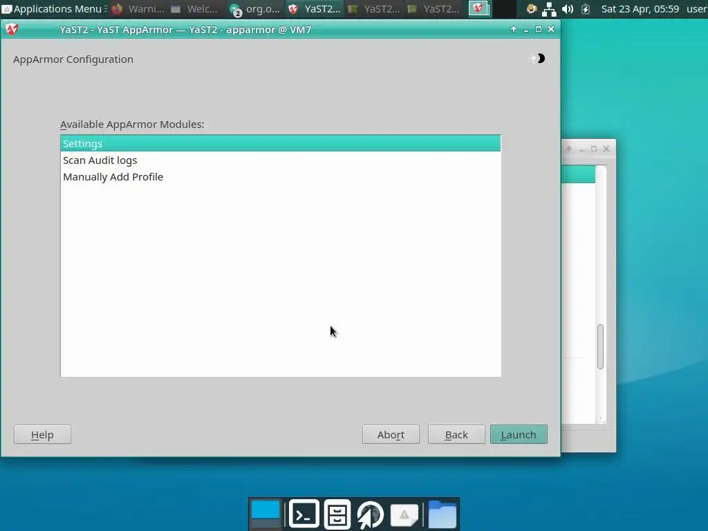Close the background window
Viewport: 708px width, 531px height.
coord(606,149)
